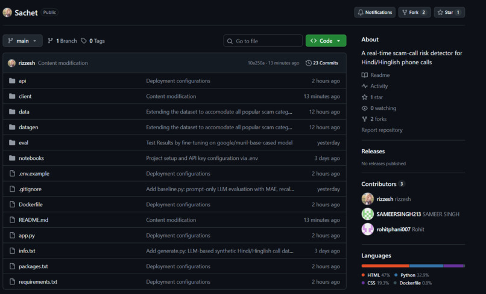This screenshot has width=486, height=294.
Task: Click the file icon for requirements.txt
Action: pos(12,281)
